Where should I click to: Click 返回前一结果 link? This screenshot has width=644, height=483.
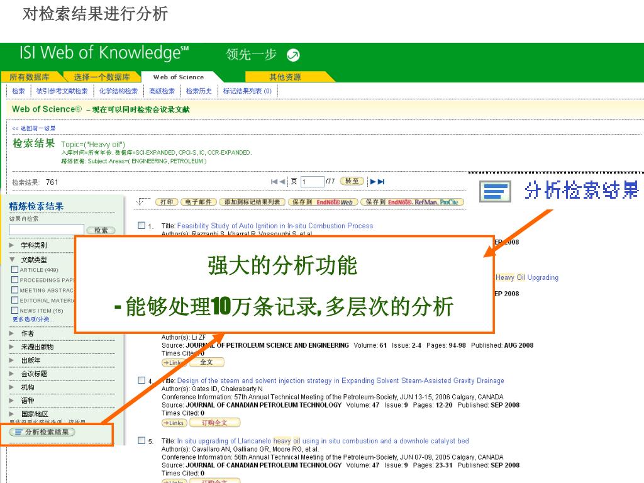34,128
